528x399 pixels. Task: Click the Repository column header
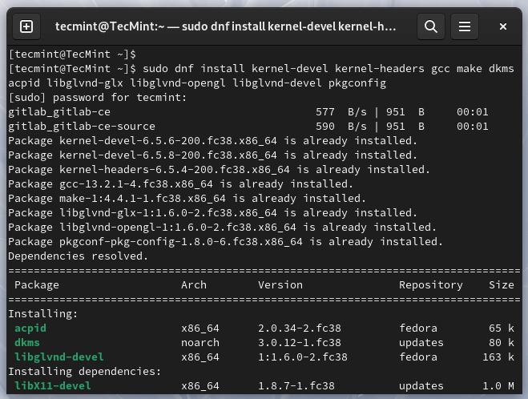pos(431,285)
